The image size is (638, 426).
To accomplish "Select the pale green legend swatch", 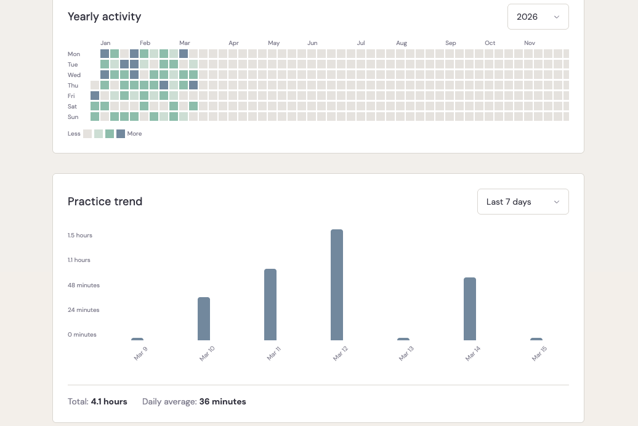I will point(99,134).
